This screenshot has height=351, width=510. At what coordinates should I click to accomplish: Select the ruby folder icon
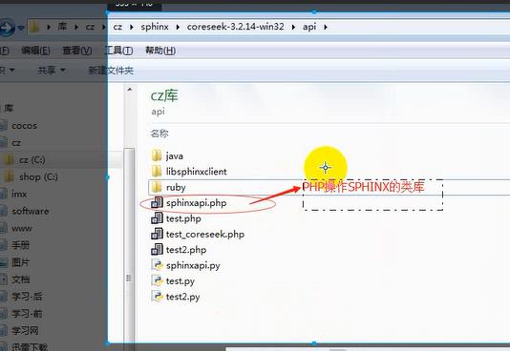(157, 187)
